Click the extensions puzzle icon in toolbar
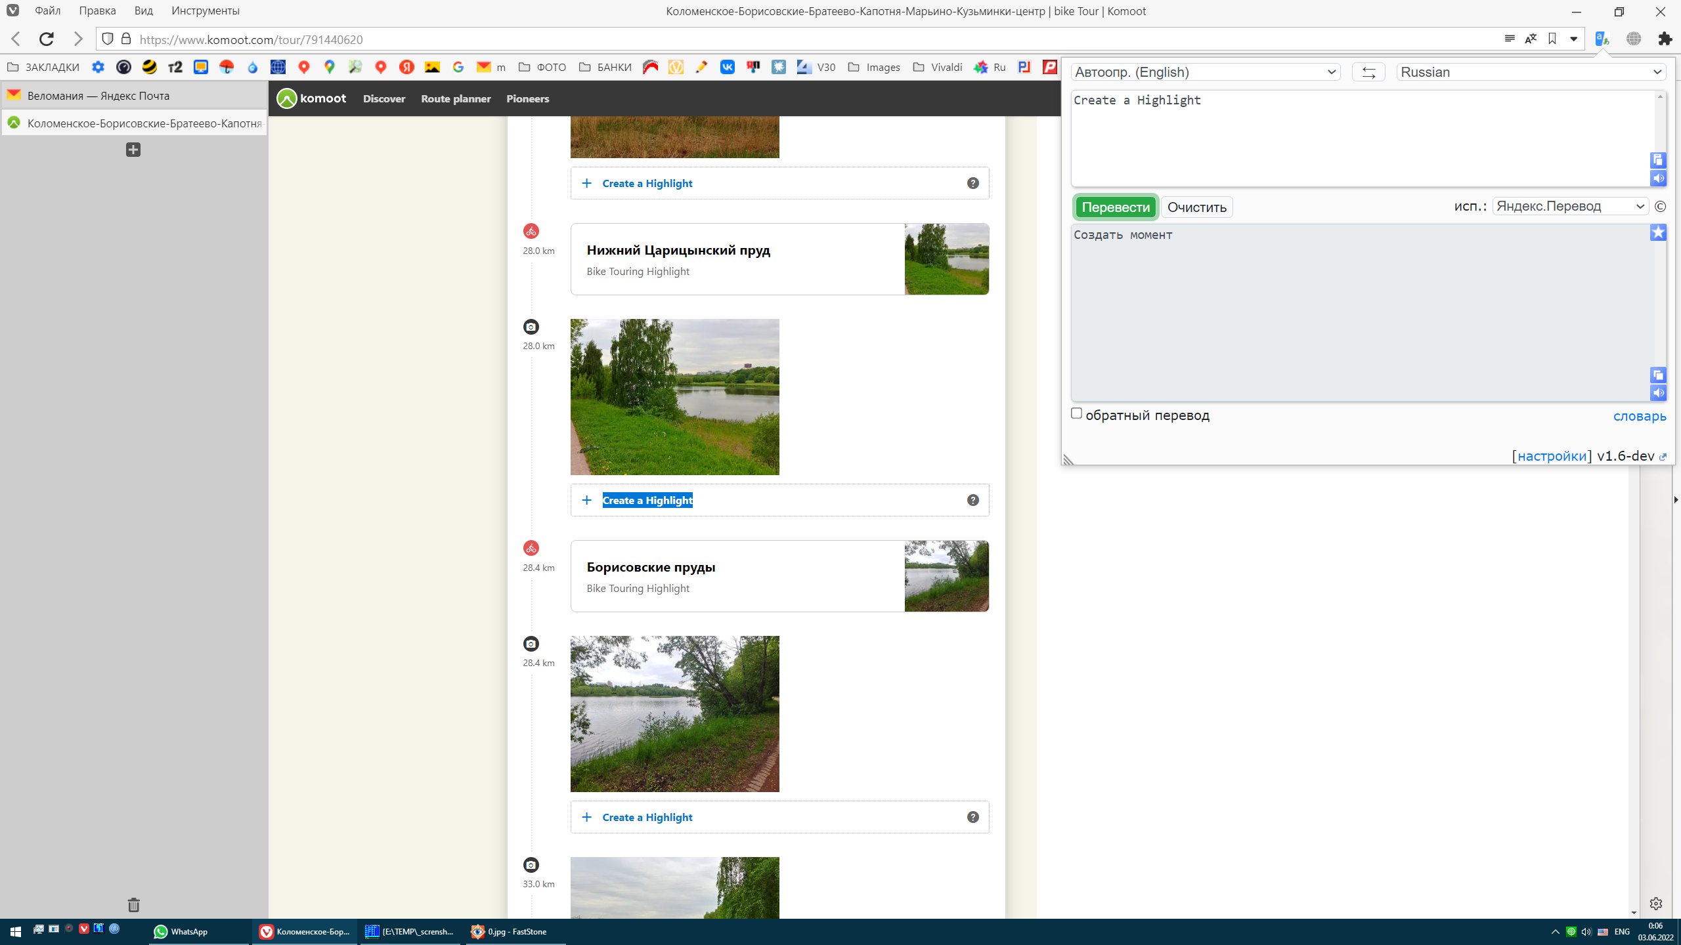 (1665, 39)
